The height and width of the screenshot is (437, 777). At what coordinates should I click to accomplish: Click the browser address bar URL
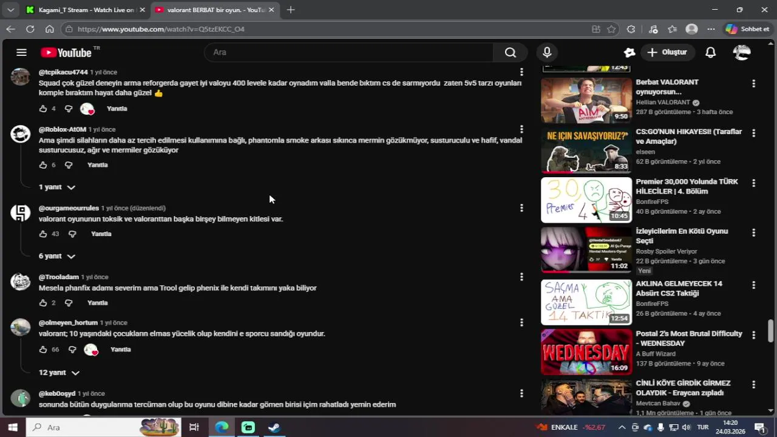pyautogui.click(x=161, y=29)
